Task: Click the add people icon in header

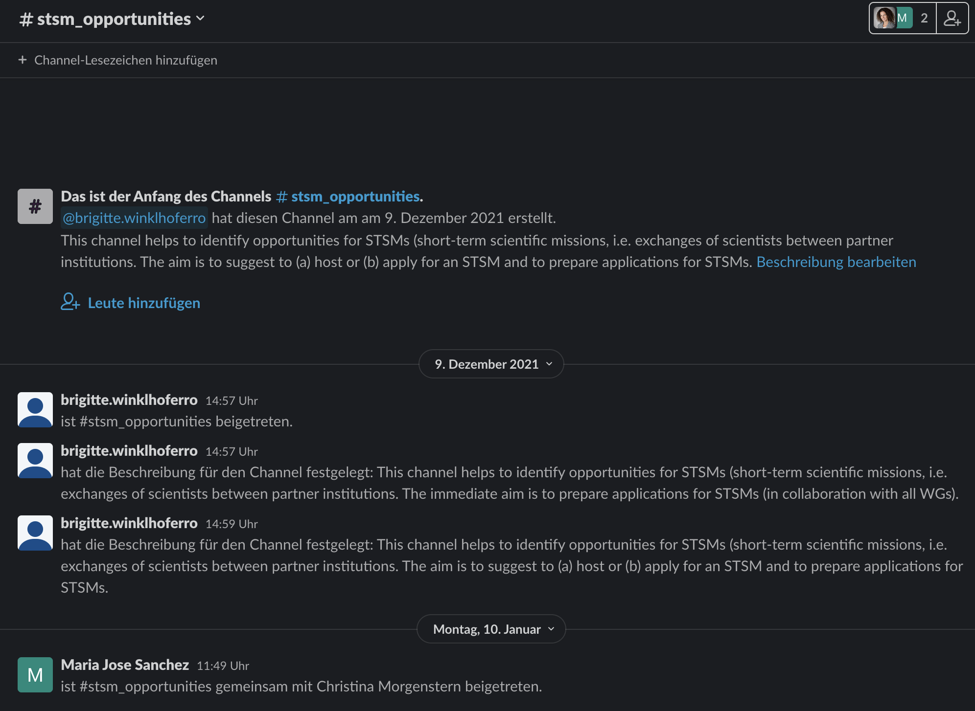Action: click(x=952, y=19)
